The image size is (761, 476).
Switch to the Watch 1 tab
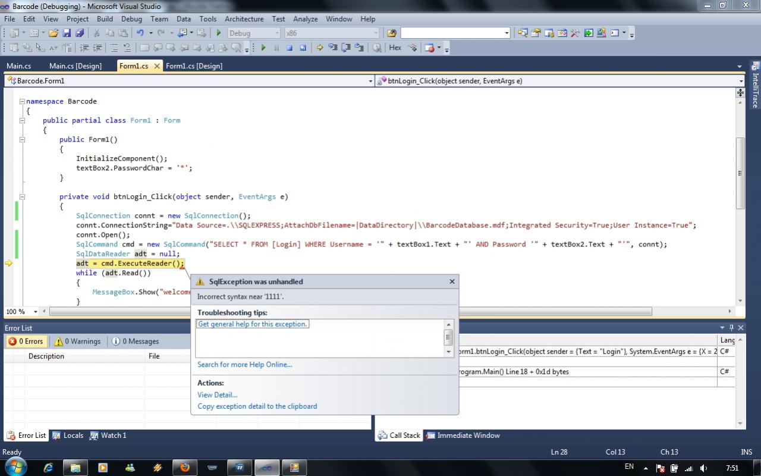pyautogui.click(x=108, y=436)
